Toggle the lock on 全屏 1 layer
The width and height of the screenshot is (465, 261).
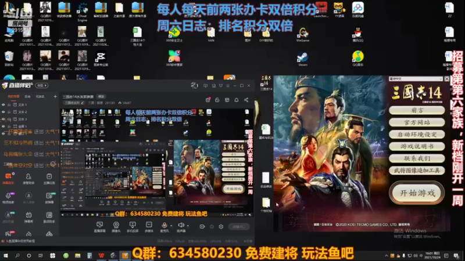coord(9,126)
